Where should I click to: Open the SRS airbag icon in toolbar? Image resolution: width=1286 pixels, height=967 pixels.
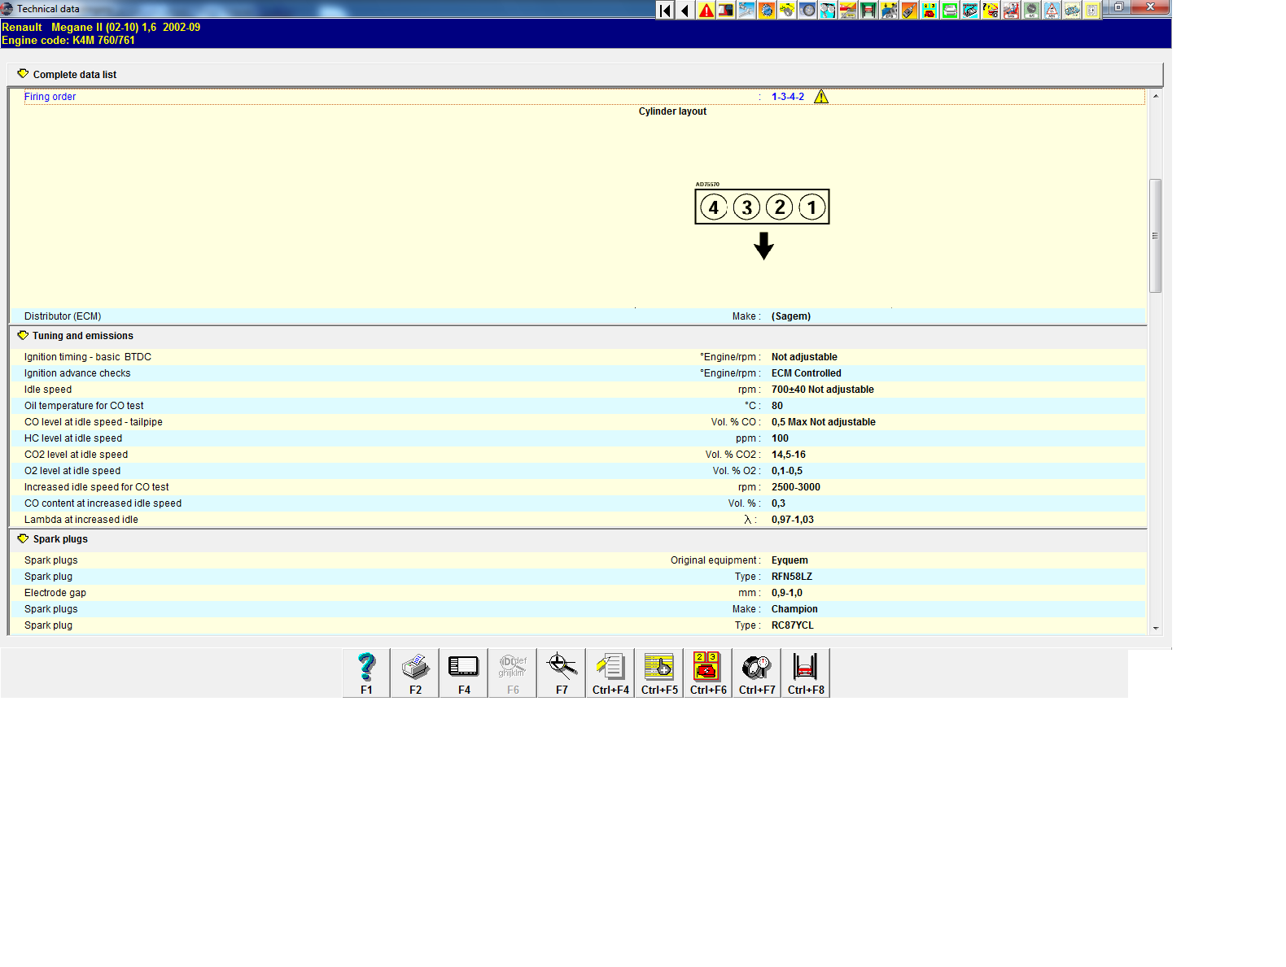pos(1011,10)
